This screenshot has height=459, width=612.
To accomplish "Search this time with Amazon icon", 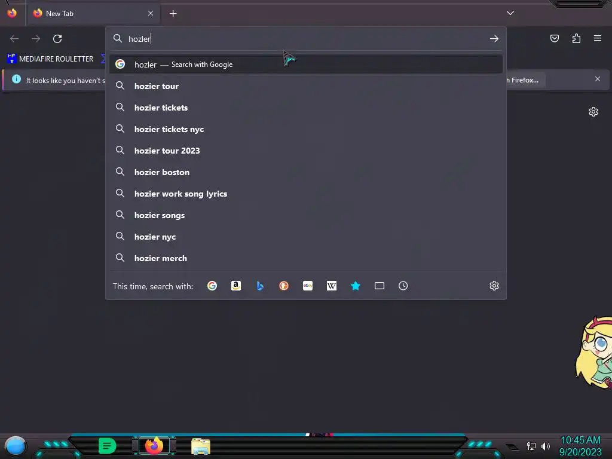I will click(235, 286).
